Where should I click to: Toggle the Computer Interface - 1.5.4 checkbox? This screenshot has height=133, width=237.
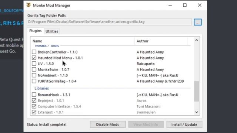(34, 106)
